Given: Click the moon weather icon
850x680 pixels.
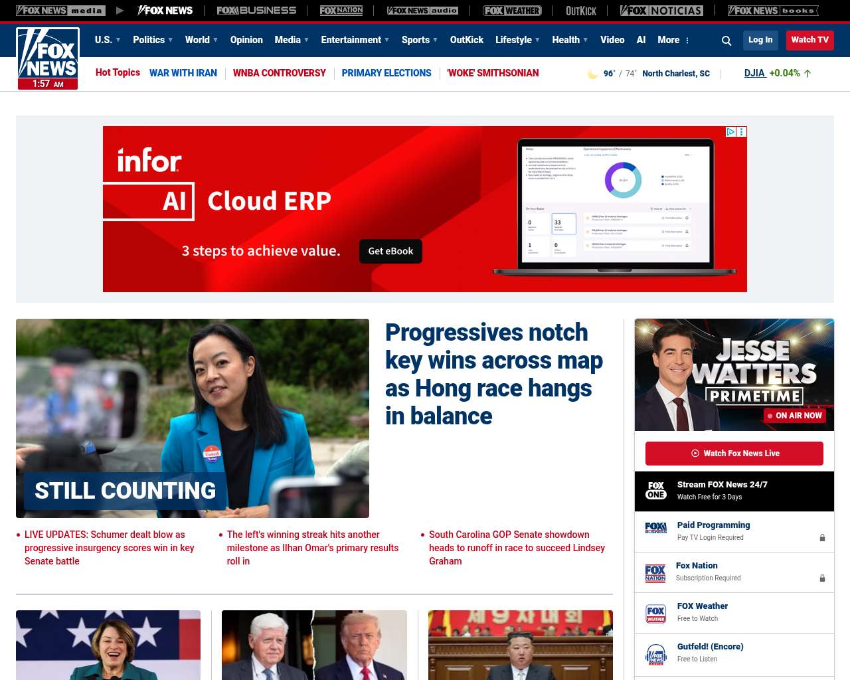Looking at the screenshot, I should click(592, 74).
